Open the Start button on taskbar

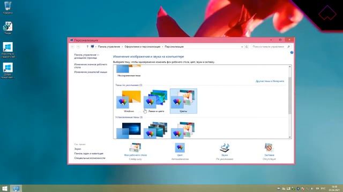click(5, 188)
